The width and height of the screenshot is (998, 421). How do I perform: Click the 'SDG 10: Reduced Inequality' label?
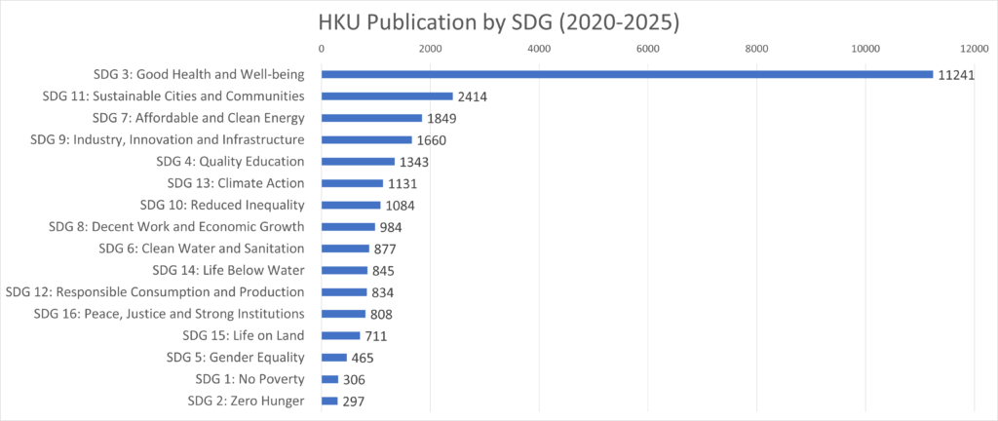click(x=222, y=205)
